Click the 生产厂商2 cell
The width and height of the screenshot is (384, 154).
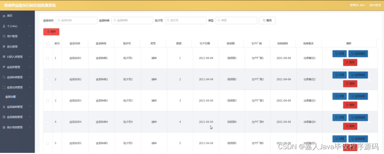point(258,80)
